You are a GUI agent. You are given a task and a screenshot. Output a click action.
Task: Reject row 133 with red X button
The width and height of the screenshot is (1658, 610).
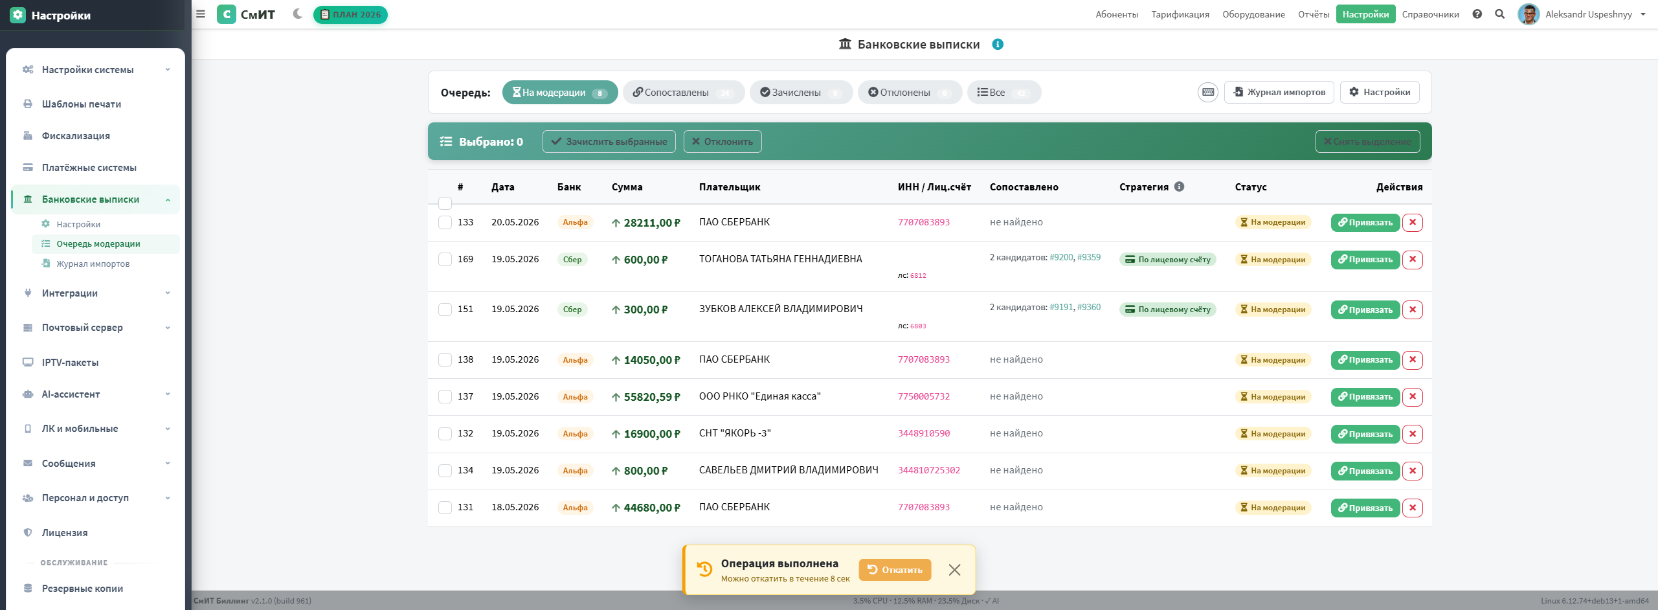(1413, 222)
